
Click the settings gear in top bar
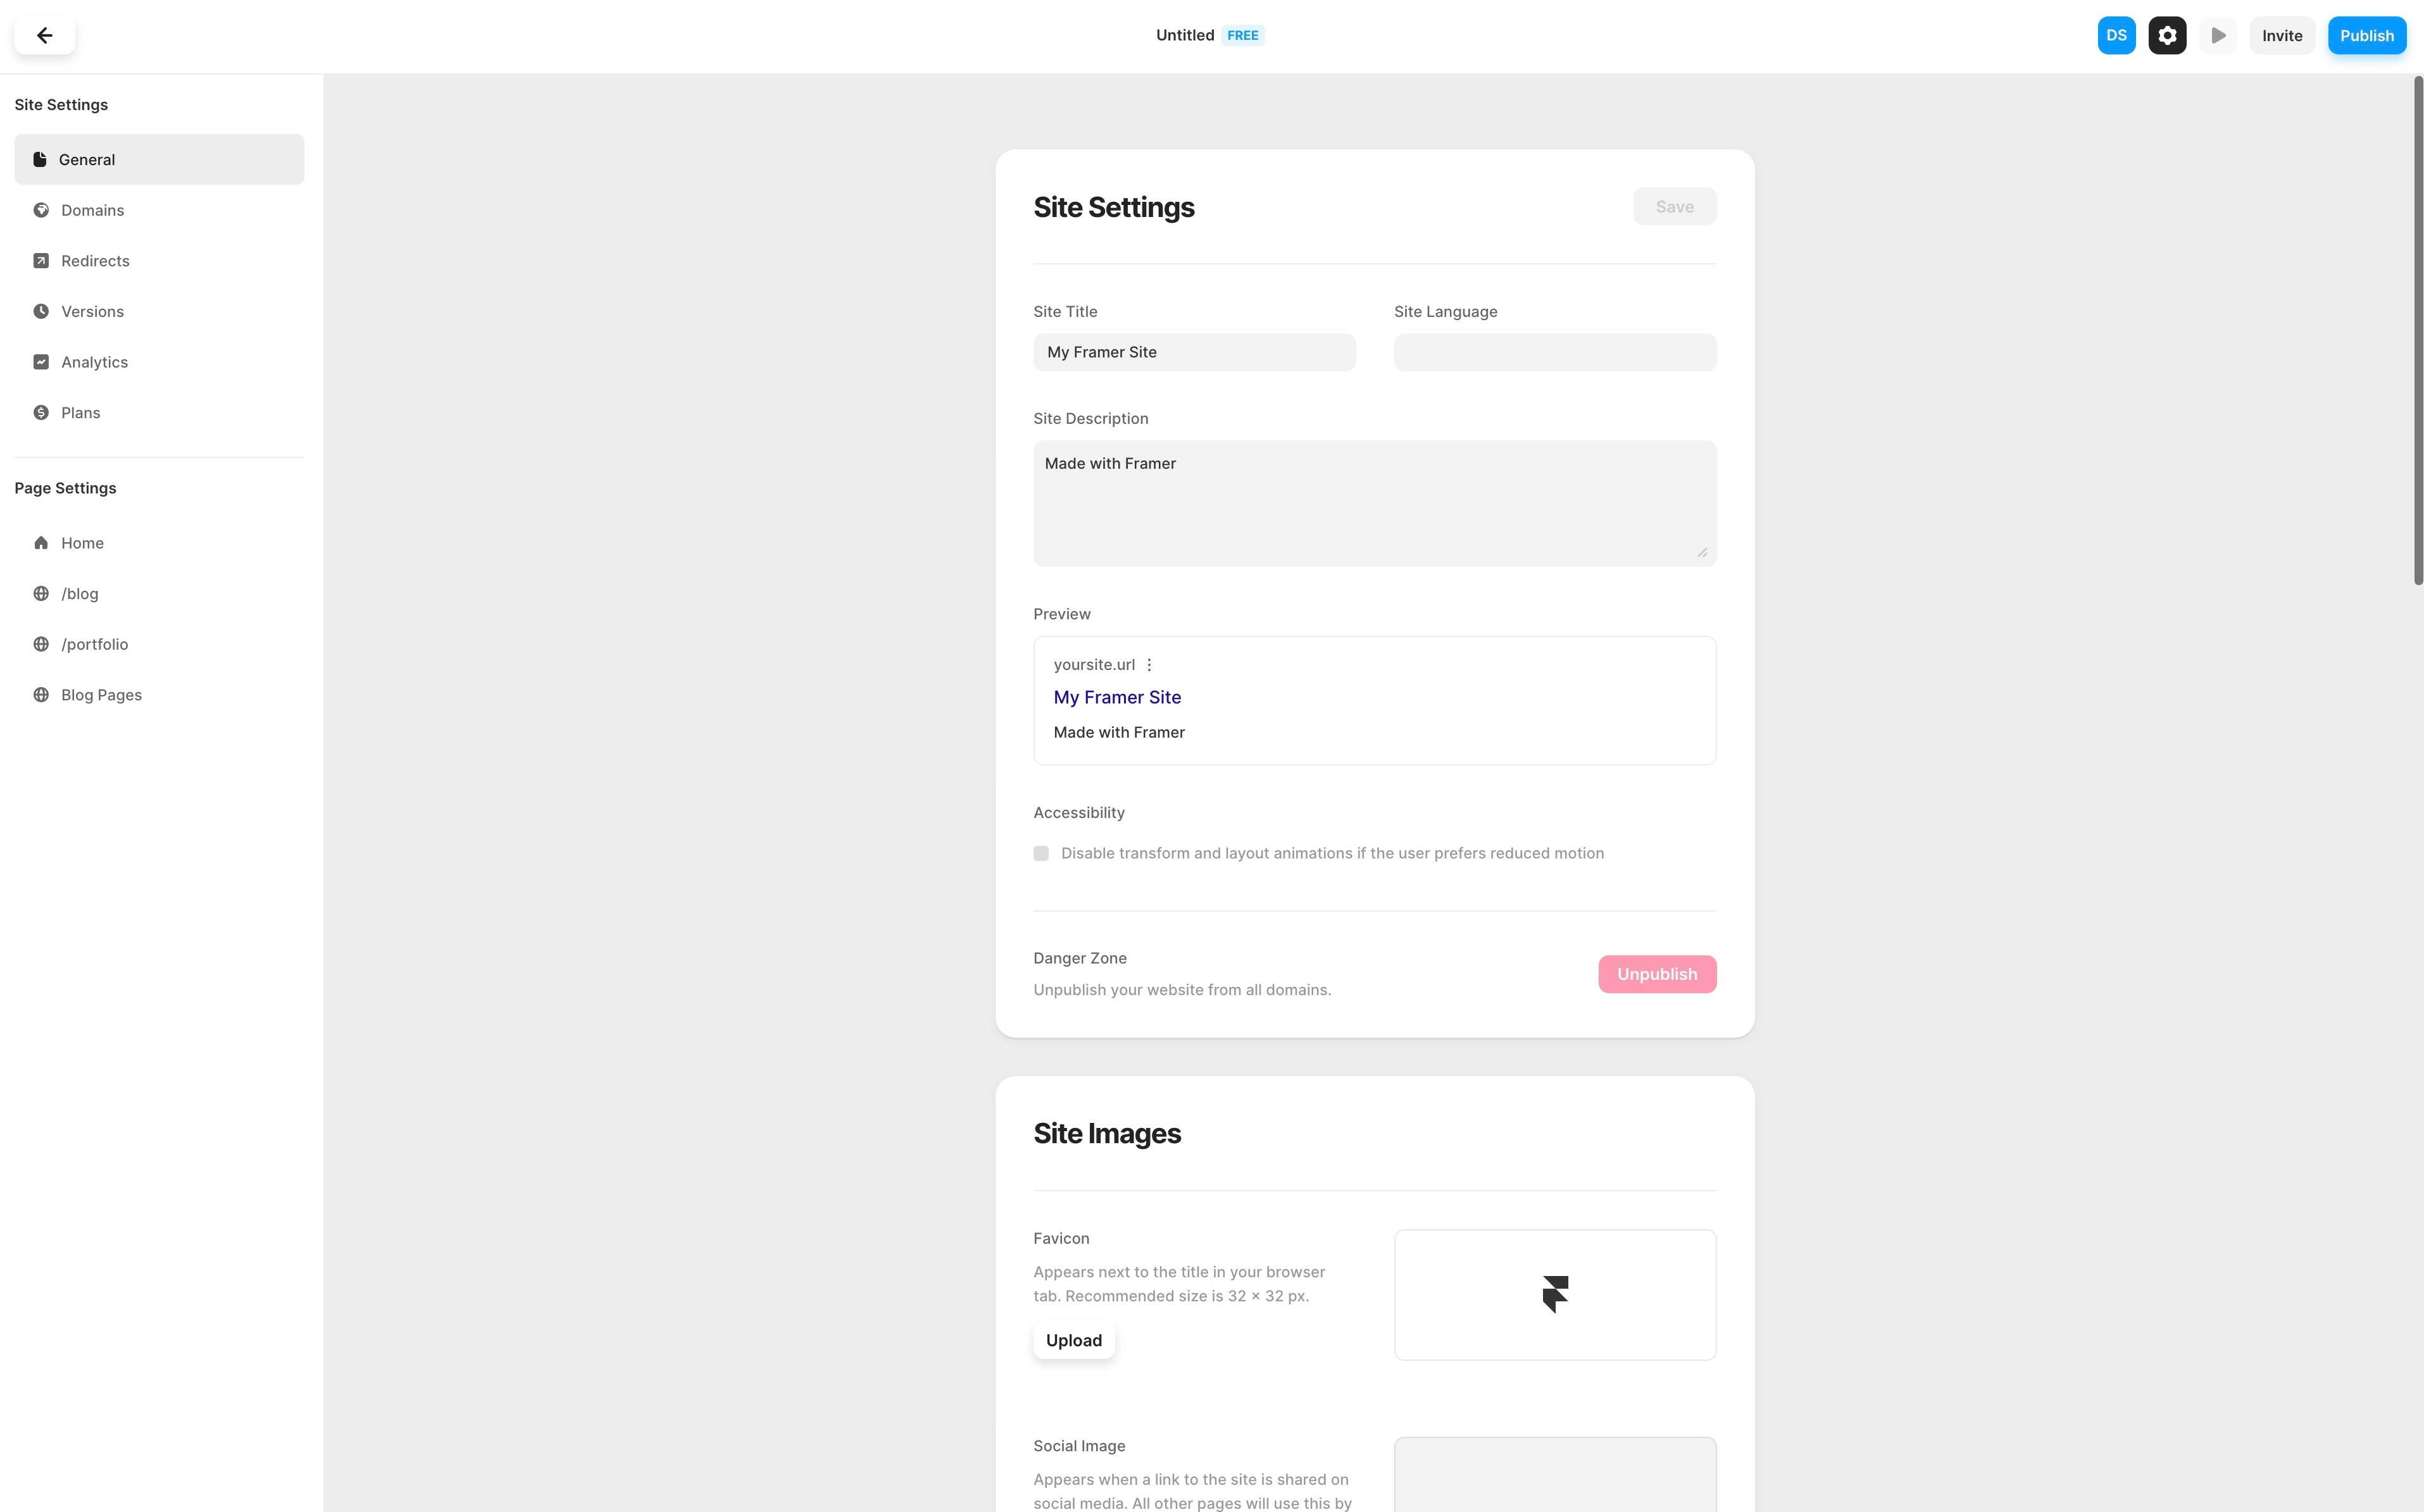[x=2166, y=34]
